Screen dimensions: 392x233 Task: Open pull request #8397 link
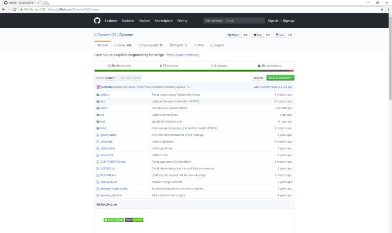point(141,87)
